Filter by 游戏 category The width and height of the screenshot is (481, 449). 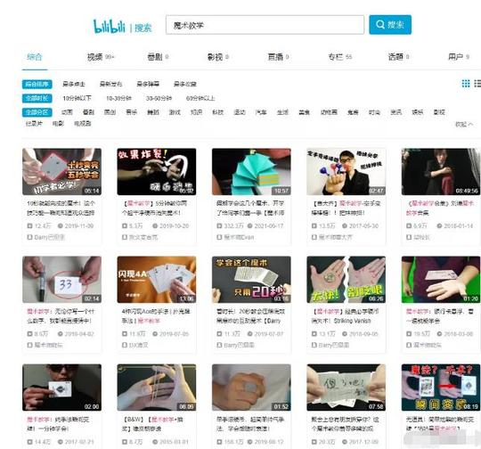pos(175,112)
